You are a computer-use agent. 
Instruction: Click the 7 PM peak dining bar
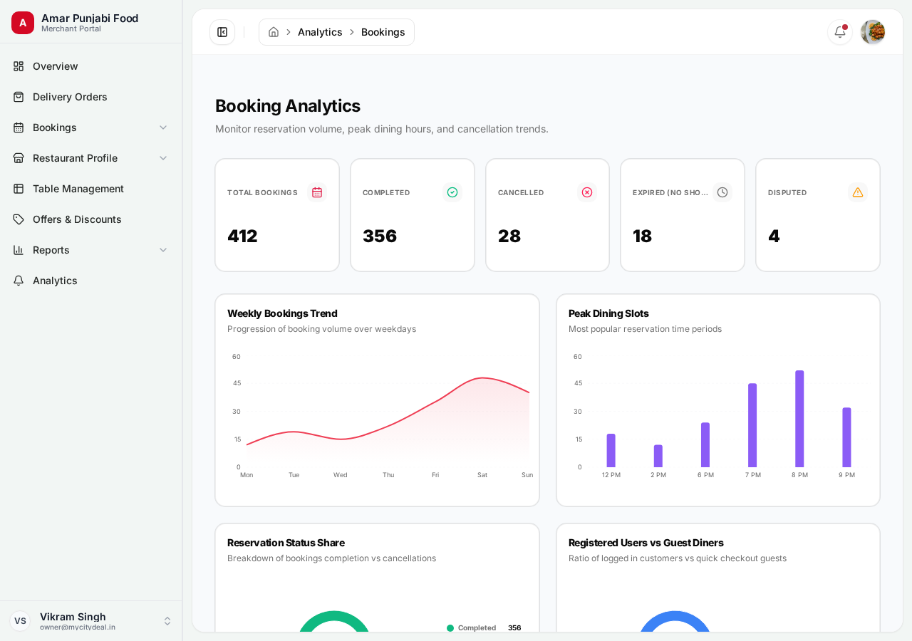(752, 425)
